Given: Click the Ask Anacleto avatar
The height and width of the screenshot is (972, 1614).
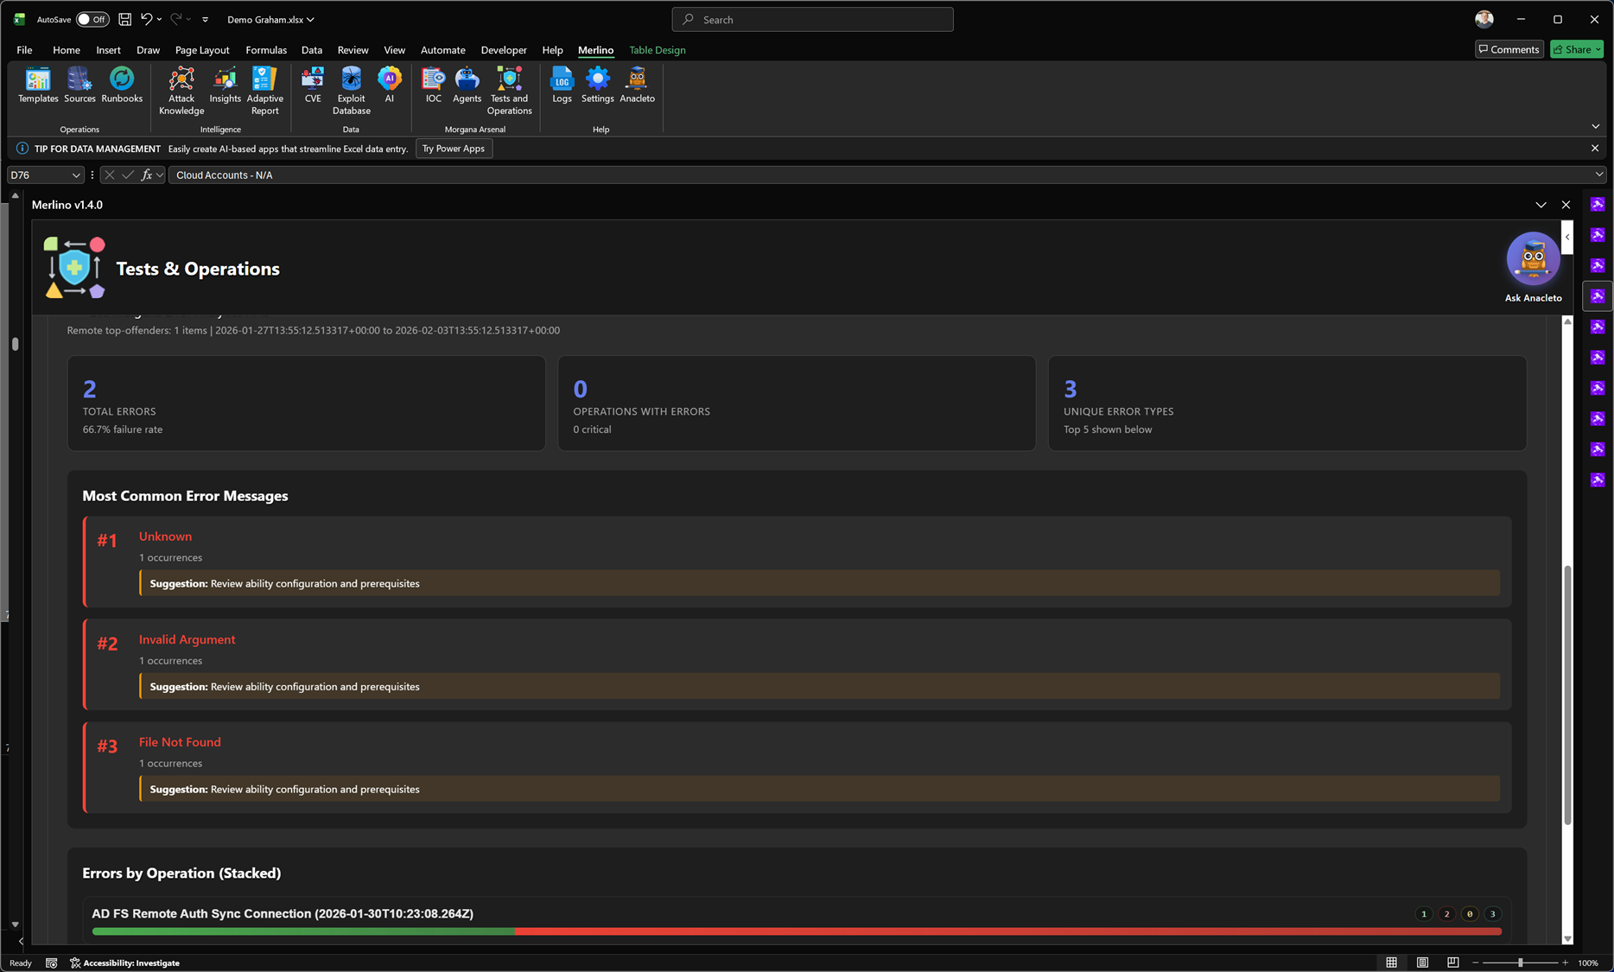Looking at the screenshot, I should point(1533,258).
